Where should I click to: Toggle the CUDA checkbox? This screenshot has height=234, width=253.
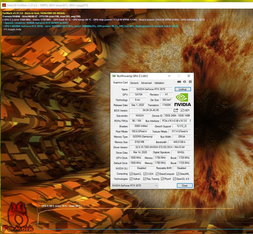click(x=145, y=174)
